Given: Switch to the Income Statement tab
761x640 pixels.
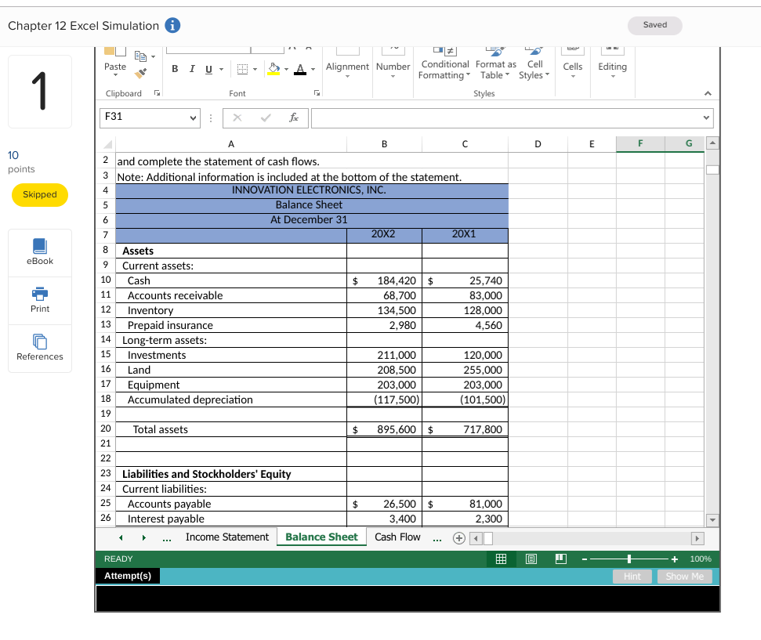Looking at the screenshot, I should click(x=226, y=537).
